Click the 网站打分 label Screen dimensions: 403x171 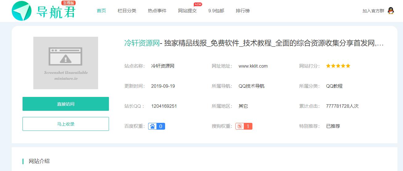point(310,66)
